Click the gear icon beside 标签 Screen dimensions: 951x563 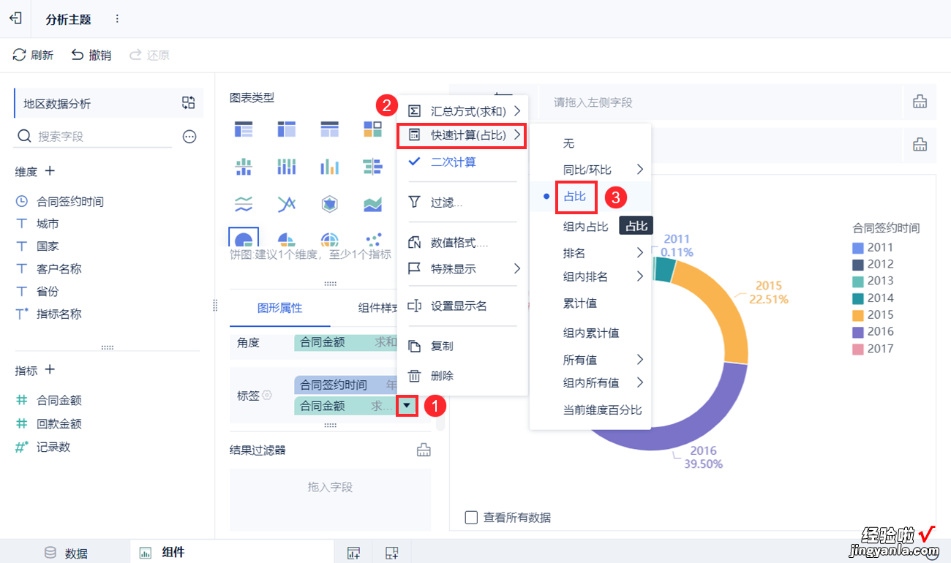tap(268, 396)
